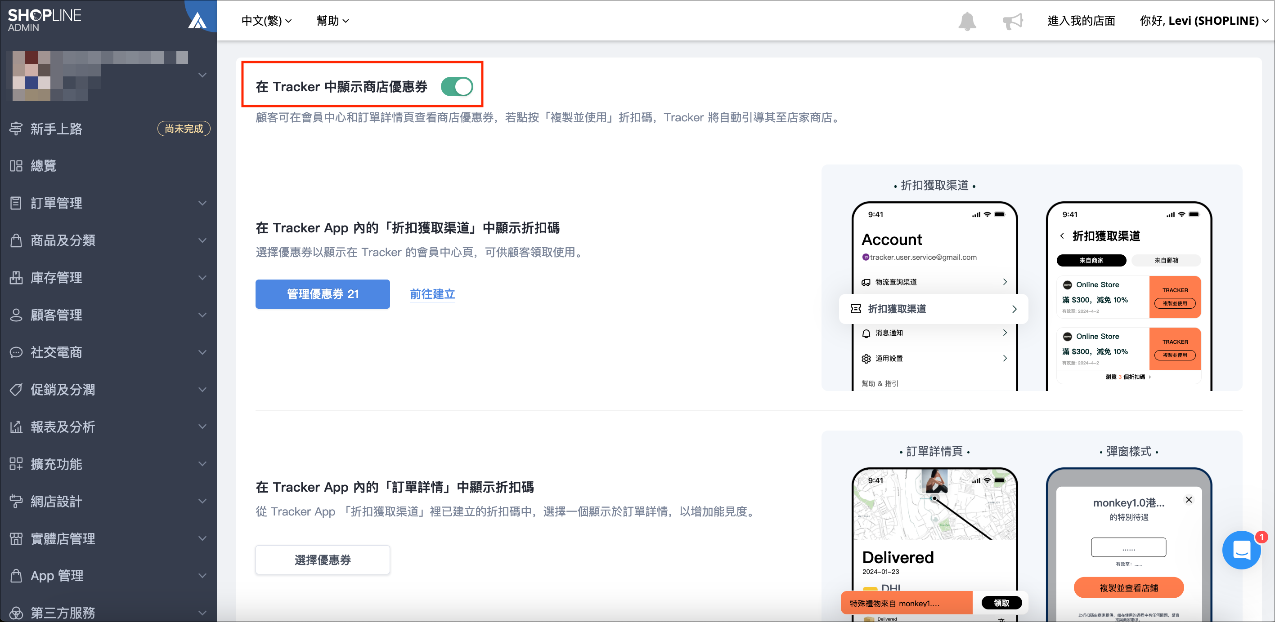Image resolution: width=1275 pixels, height=622 pixels.
Task: Follow the 前往建立 link
Action: tap(432, 293)
